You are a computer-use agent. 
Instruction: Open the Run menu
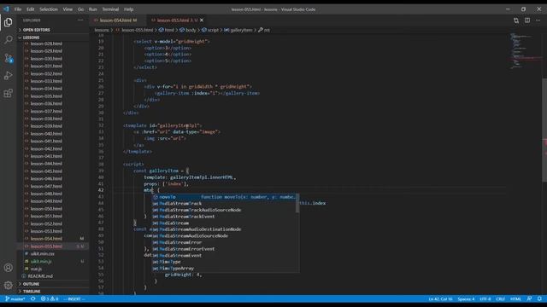[93, 9]
